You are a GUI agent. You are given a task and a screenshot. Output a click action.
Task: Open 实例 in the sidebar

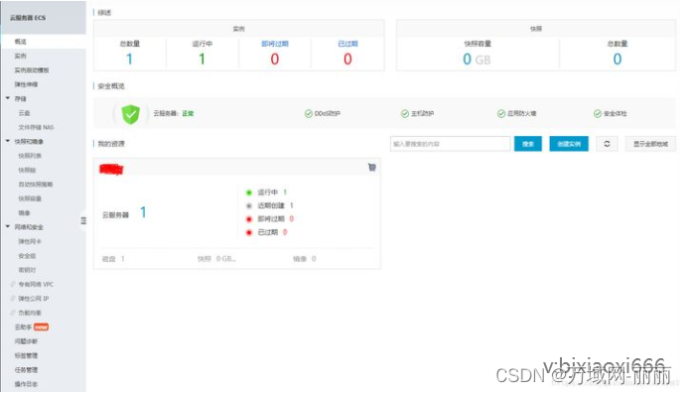pos(20,56)
